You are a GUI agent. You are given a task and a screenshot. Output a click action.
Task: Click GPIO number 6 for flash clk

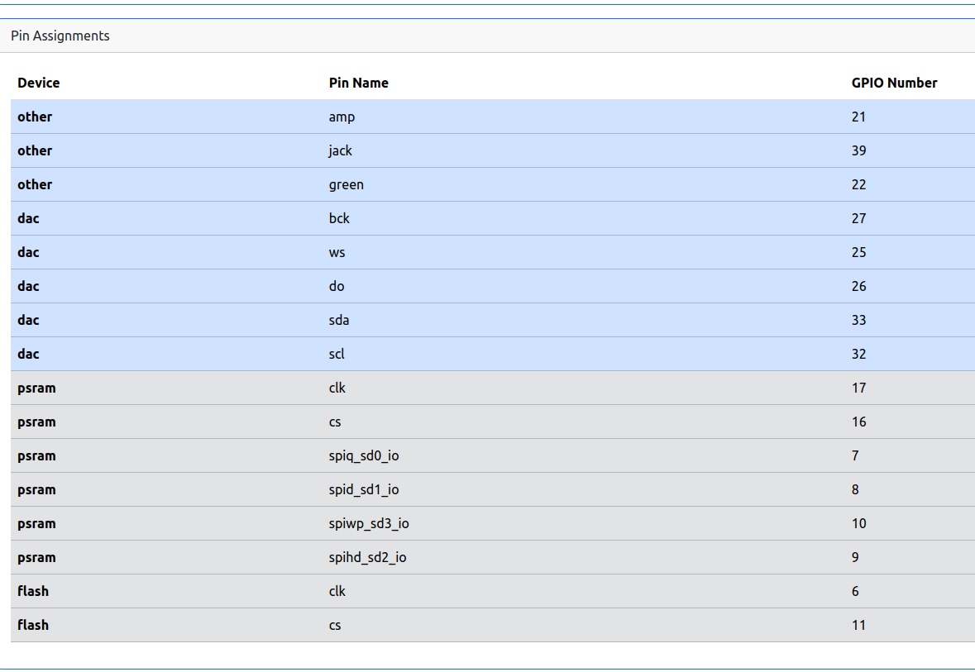pos(855,591)
